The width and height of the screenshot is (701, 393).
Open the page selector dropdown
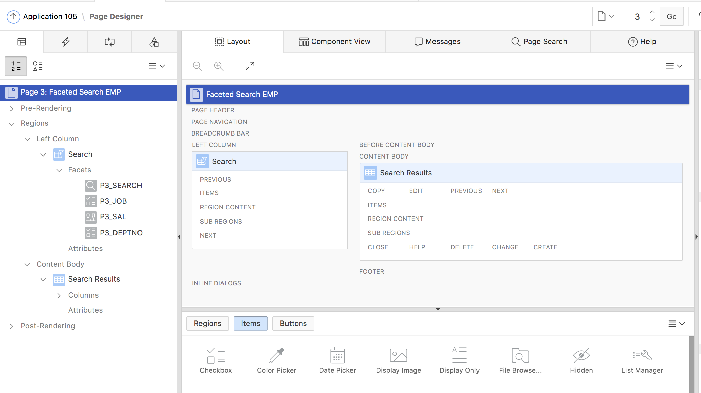click(x=606, y=16)
